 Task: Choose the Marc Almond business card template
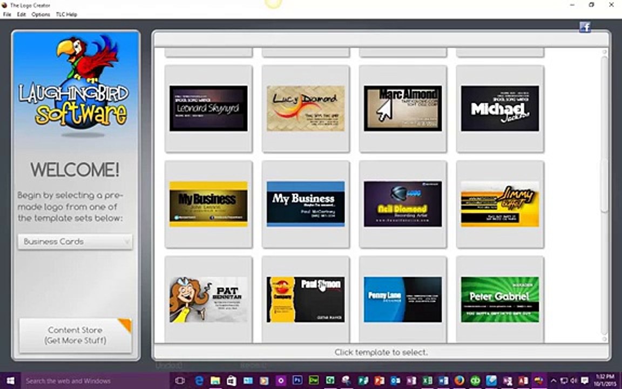(x=403, y=109)
